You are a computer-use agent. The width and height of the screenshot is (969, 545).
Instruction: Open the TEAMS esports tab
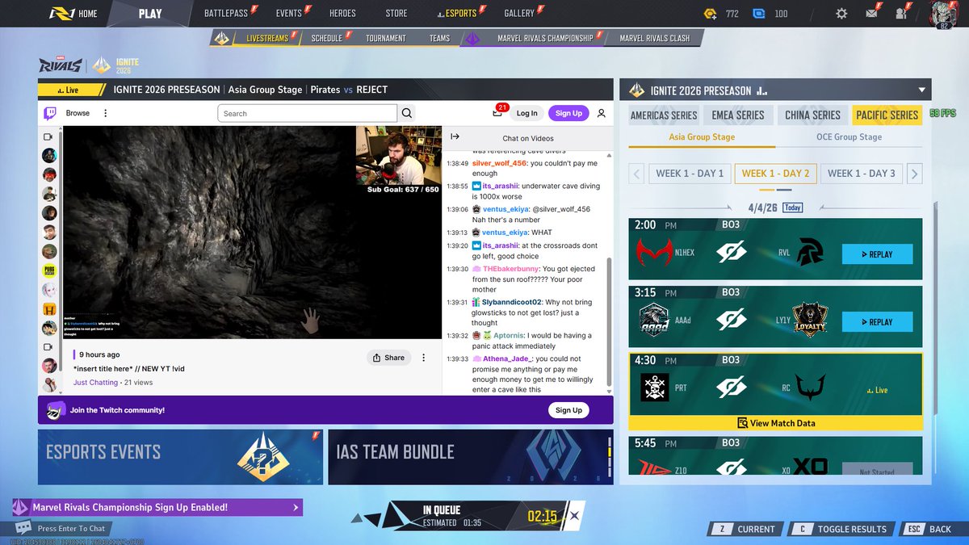pos(439,38)
